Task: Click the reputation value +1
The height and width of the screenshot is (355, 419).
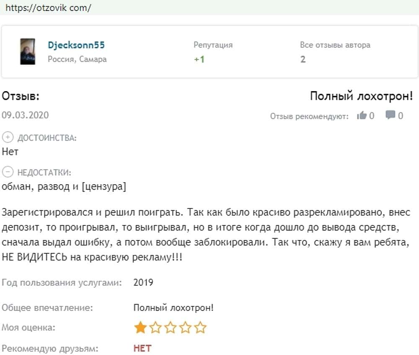Action: click(x=199, y=59)
